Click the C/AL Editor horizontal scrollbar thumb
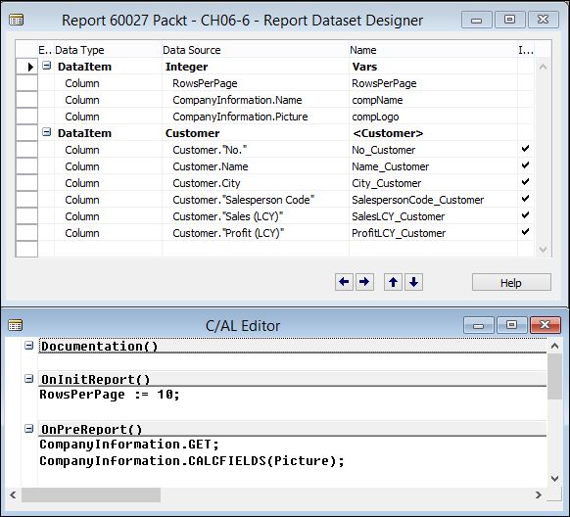Image resolution: width=570 pixels, height=517 pixels. coord(91,494)
